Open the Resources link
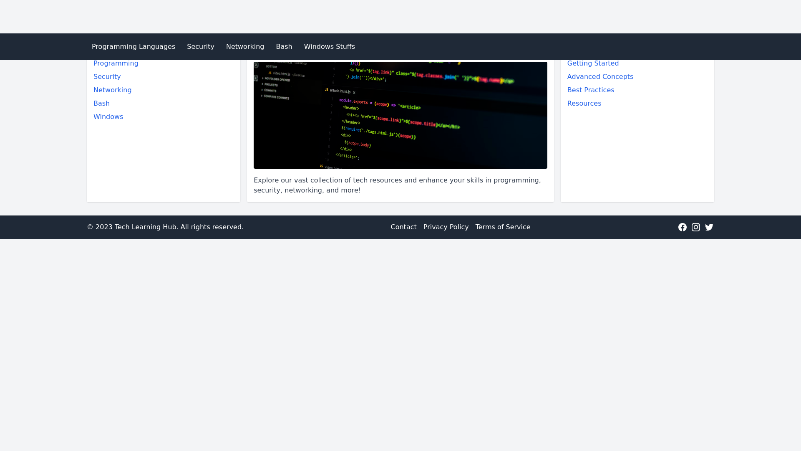The height and width of the screenshot is (451, 801). pyautogui.click(x=584, y=103)
